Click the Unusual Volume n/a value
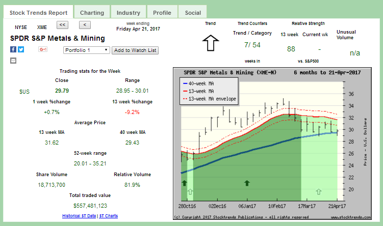 [x=354, y=53]
